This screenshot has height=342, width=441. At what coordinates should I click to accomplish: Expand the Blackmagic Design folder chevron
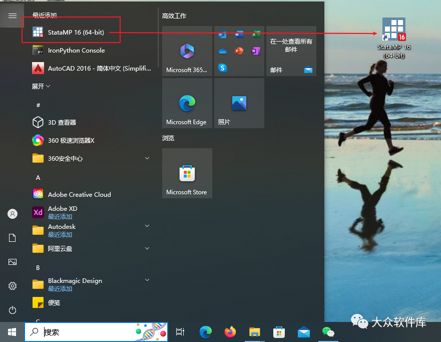pyautogui.click(x=147, y=279)
